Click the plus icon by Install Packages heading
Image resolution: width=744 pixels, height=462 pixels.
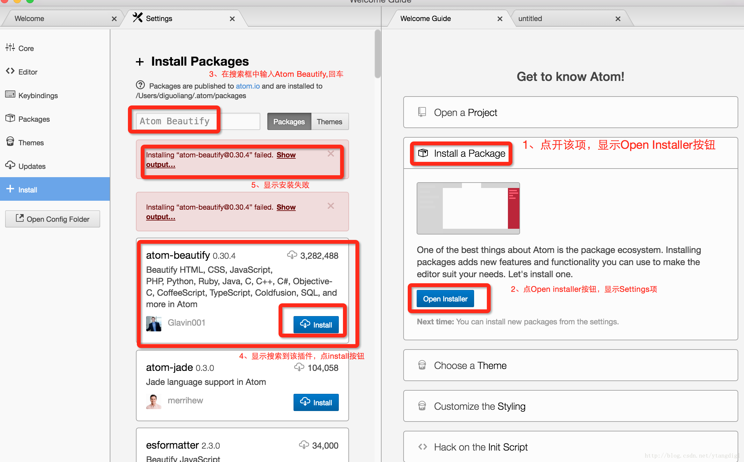pyautogui.click(x=140, y=62)
